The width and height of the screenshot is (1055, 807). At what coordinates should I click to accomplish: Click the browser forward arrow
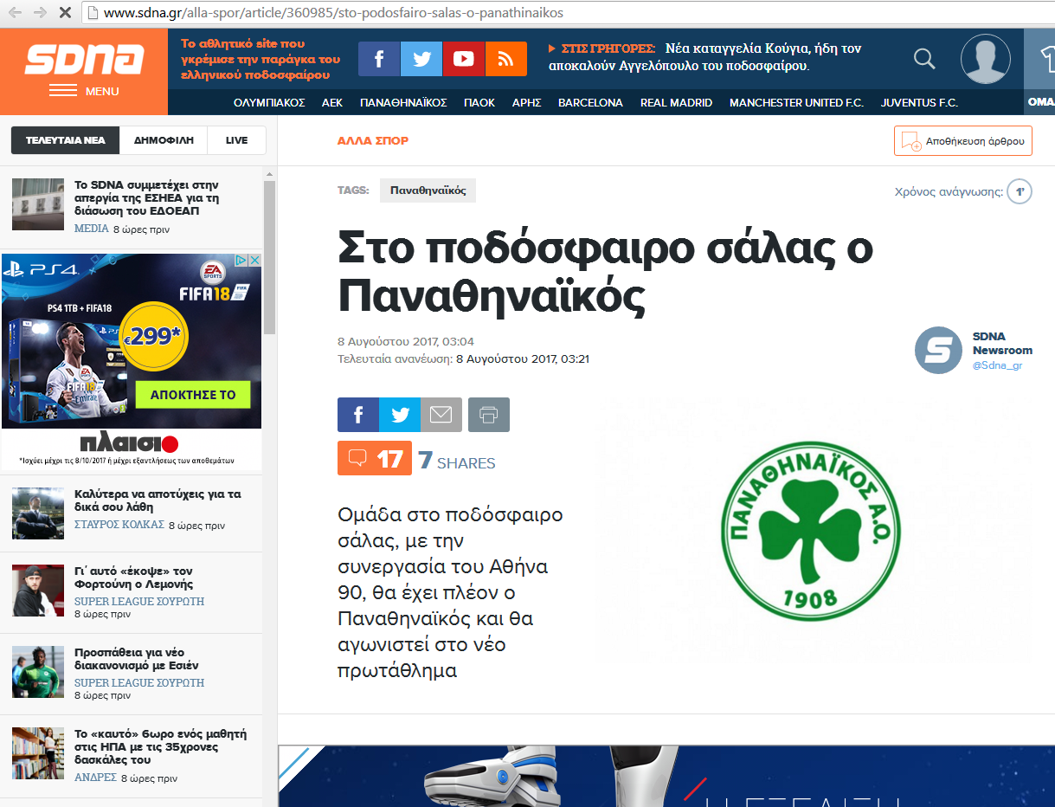point(40,13)
